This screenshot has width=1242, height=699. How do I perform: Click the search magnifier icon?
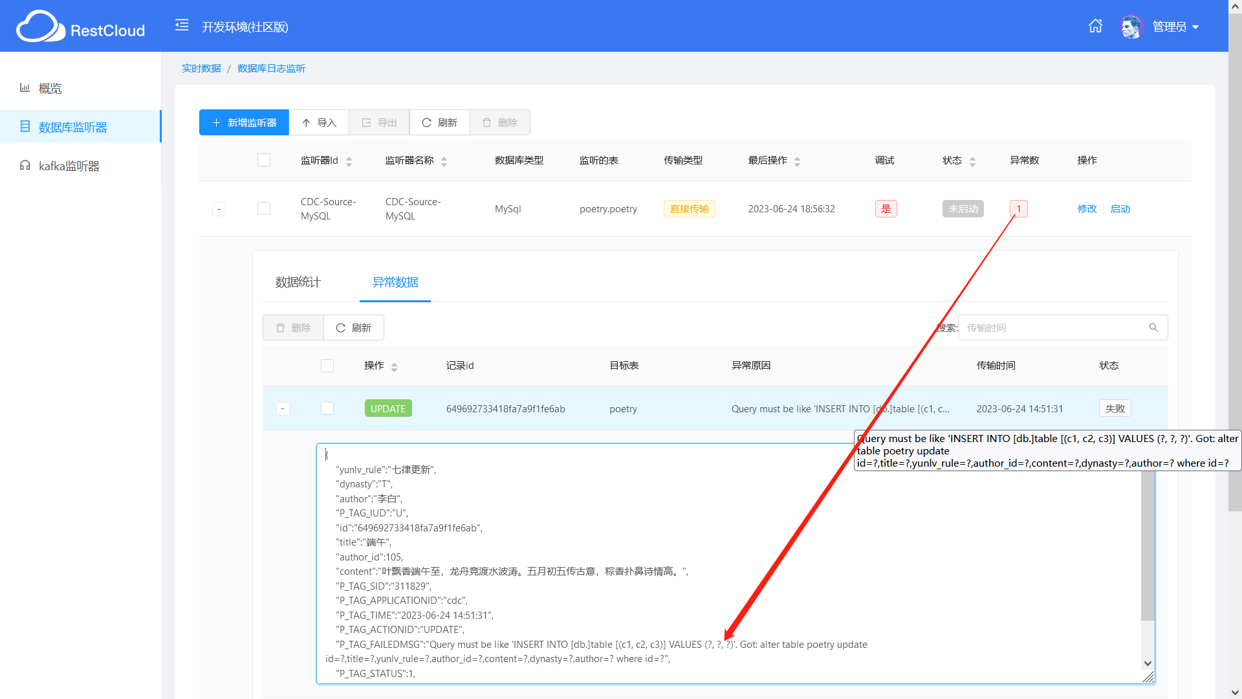tap(1153, 327)
